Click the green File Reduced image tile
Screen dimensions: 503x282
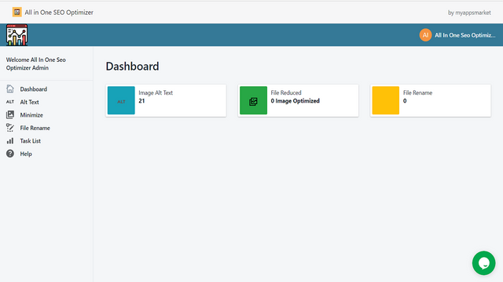pos(253,100)
